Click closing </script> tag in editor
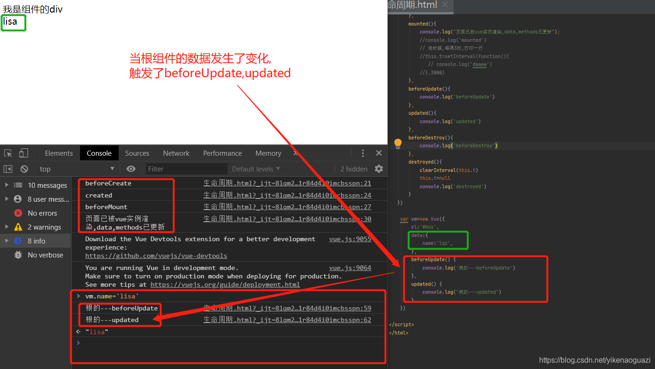 point(401,324)
